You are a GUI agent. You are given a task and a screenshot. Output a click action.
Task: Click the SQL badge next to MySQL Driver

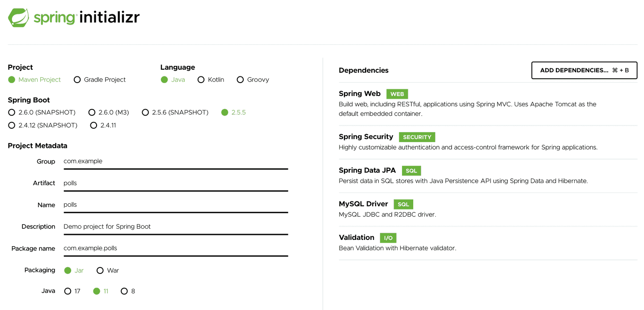pyautogui.click(x=403, y=204)
